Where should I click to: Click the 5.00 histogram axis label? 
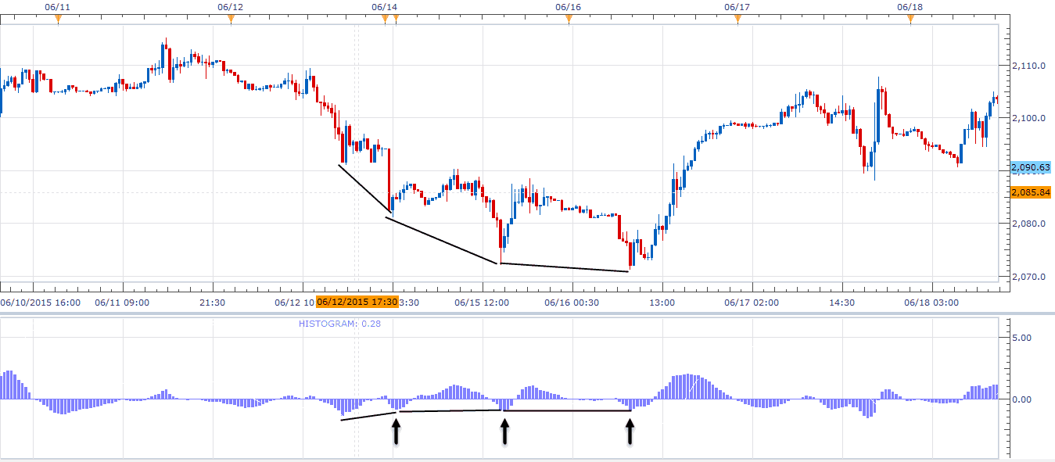pos(1021,338)
